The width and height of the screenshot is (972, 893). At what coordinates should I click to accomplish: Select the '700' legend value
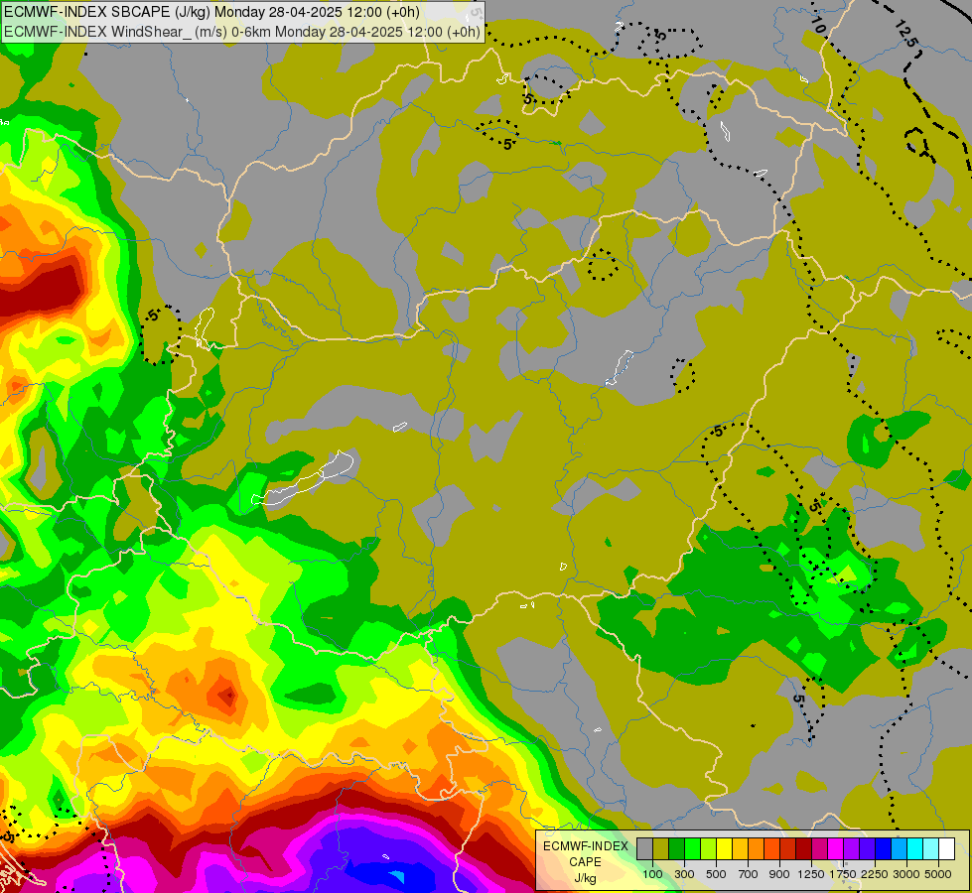749,874
